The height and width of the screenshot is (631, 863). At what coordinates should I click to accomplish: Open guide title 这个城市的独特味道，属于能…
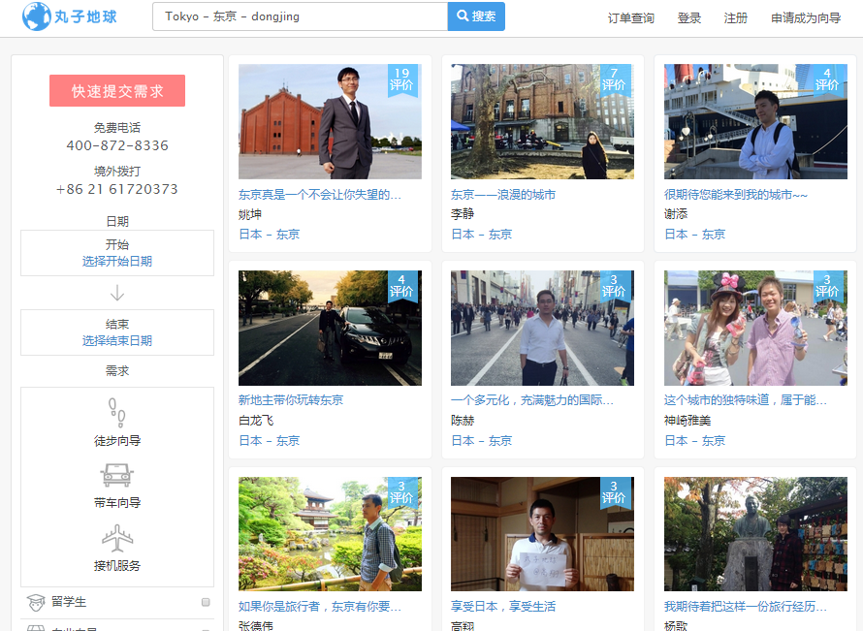(x=746, y=400)
